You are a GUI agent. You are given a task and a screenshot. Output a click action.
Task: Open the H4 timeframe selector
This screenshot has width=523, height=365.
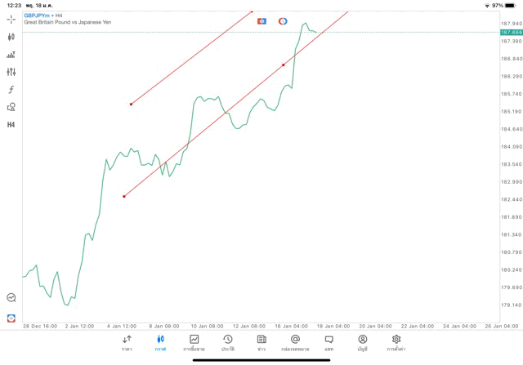click(x=11, y=125)
